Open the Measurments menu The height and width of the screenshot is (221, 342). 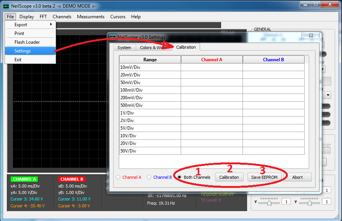coord(91,17)
